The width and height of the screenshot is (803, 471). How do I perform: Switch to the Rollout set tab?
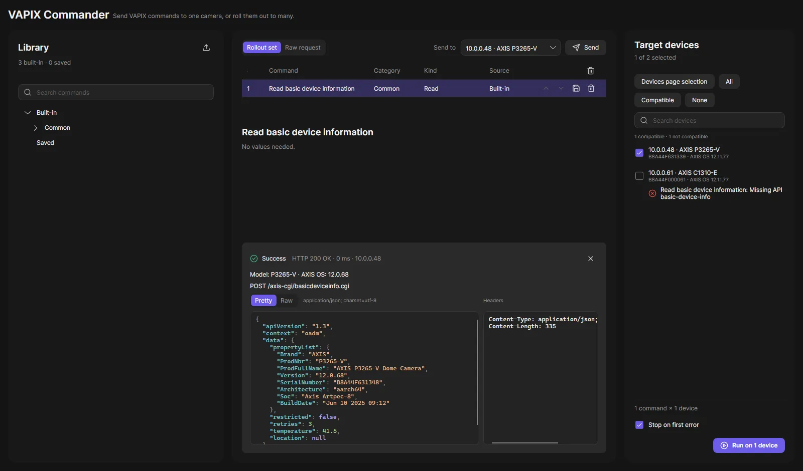point(262,48)
